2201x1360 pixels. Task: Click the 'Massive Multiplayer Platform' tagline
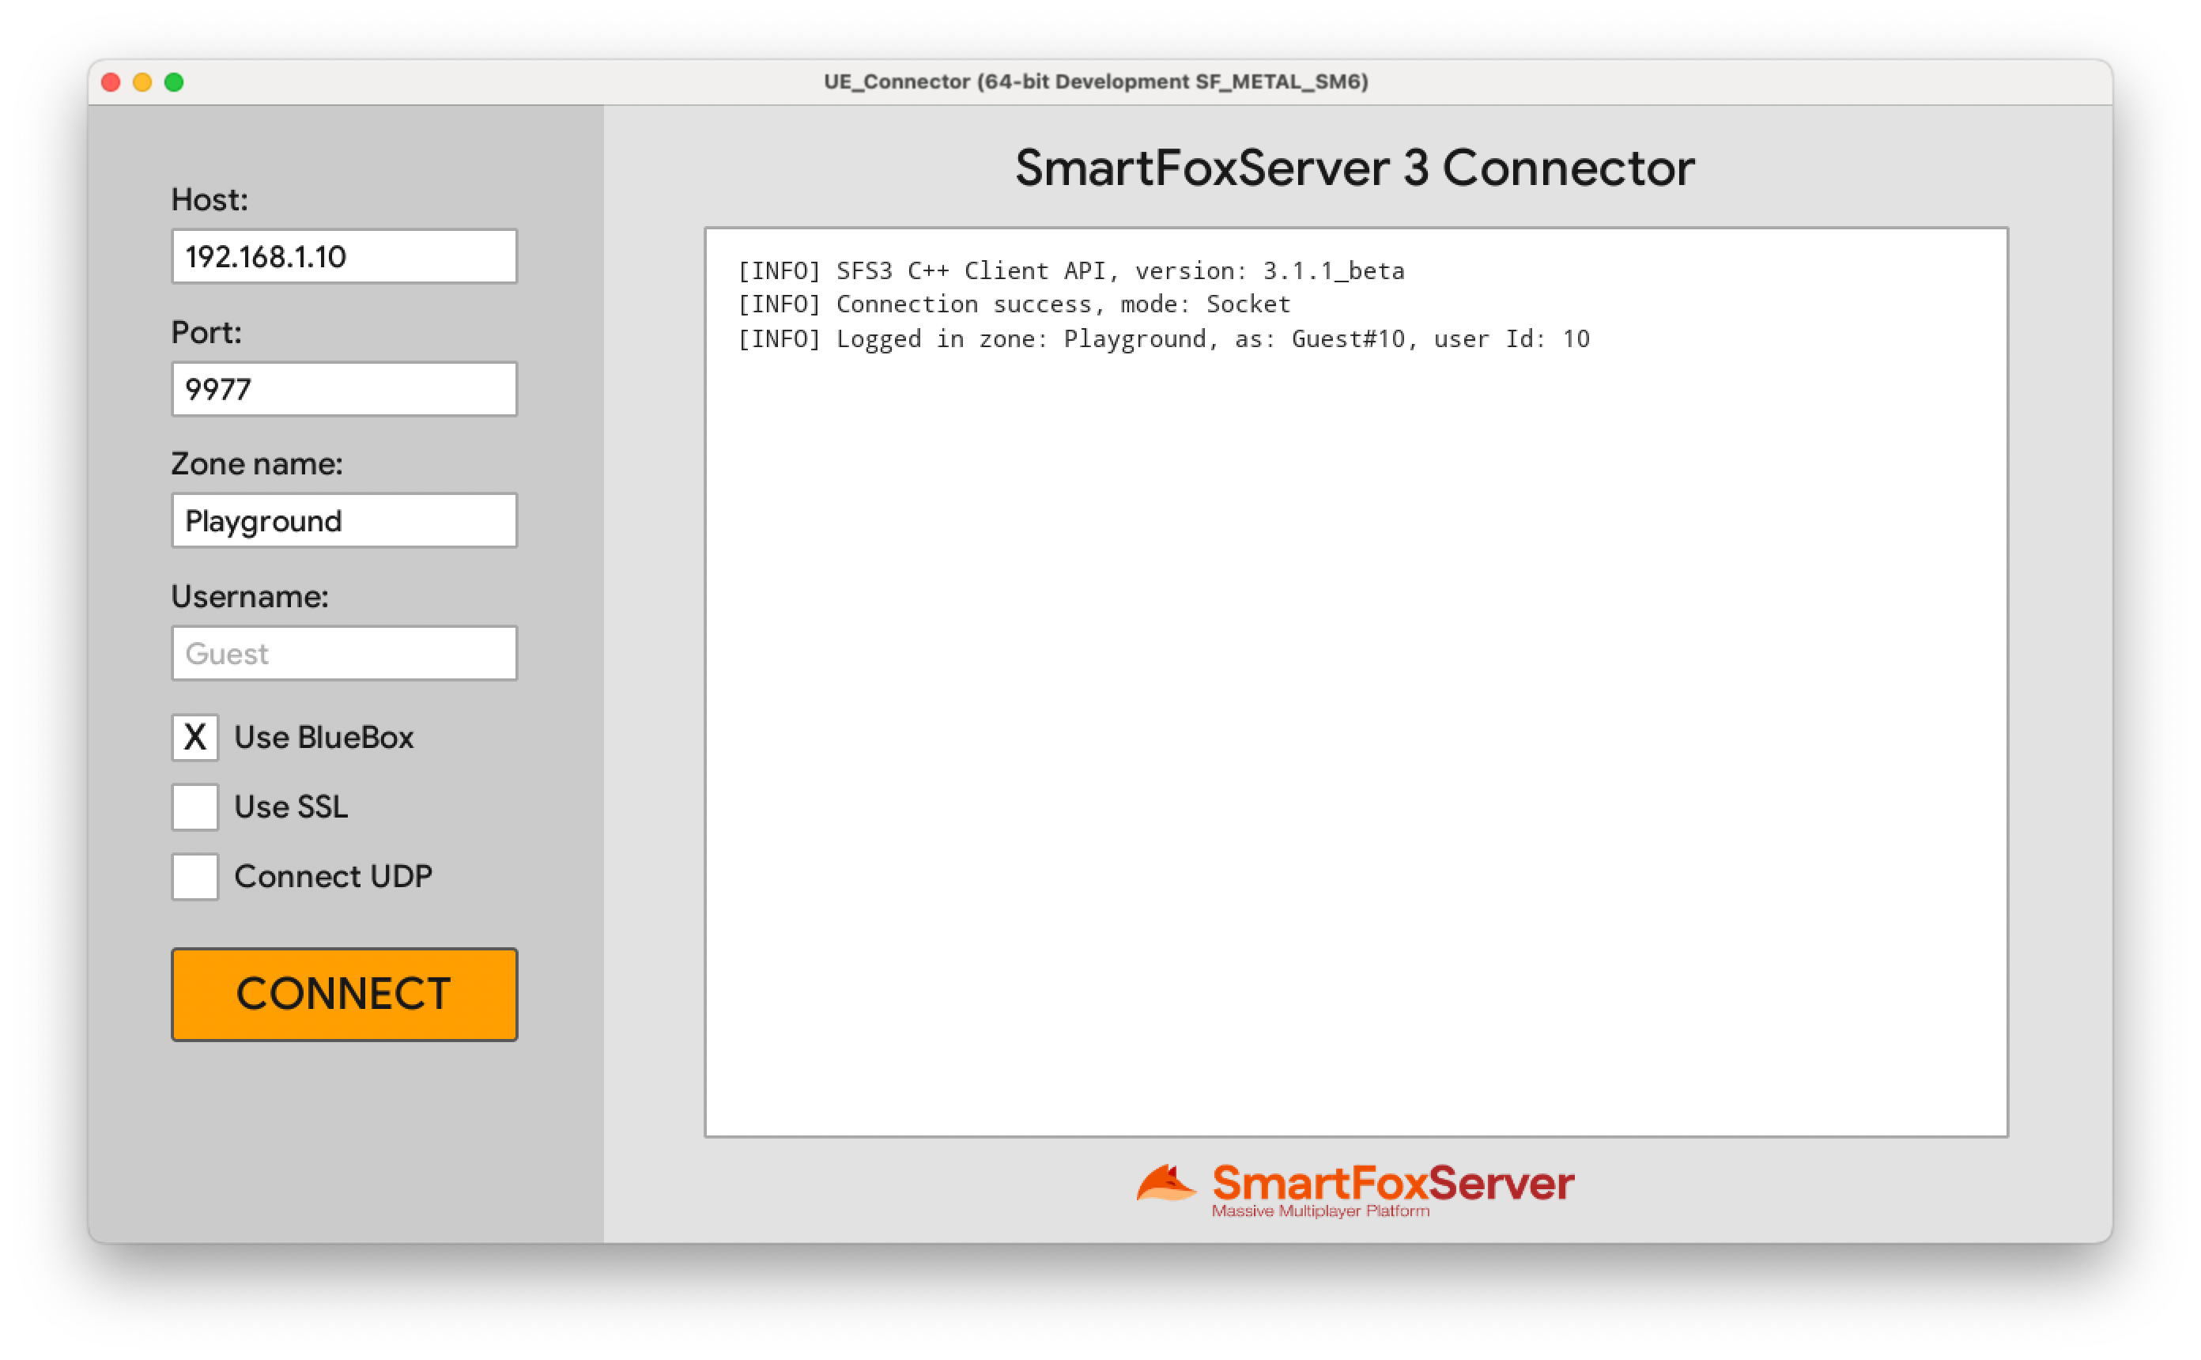(1321, 1211)
